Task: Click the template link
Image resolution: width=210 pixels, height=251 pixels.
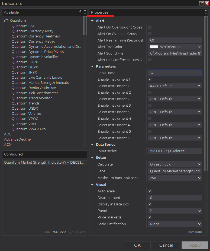Action: (x=195, y=232)
